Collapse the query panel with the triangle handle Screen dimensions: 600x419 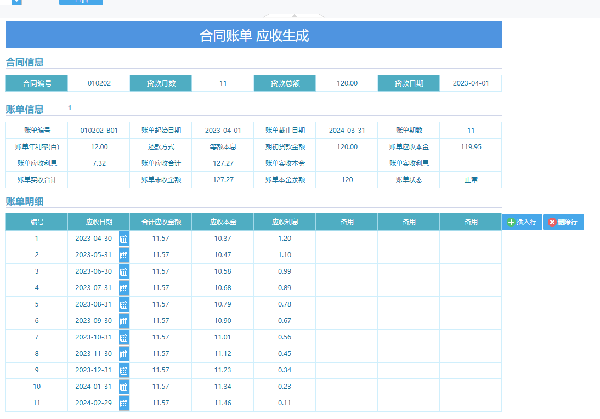(294, 16)
